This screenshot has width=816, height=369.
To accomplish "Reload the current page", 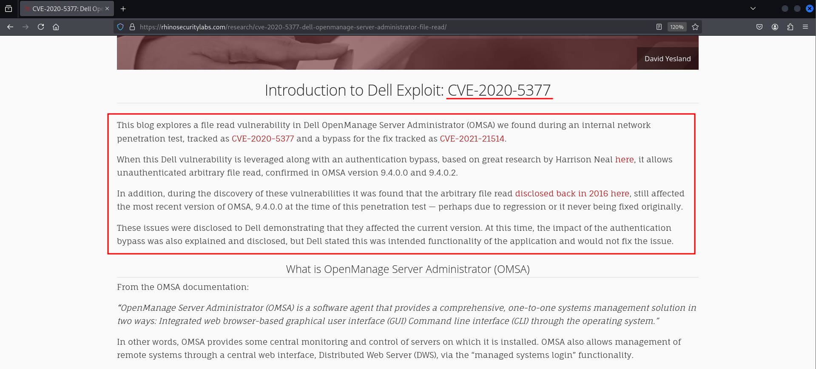I will click(x=41, y=27).
